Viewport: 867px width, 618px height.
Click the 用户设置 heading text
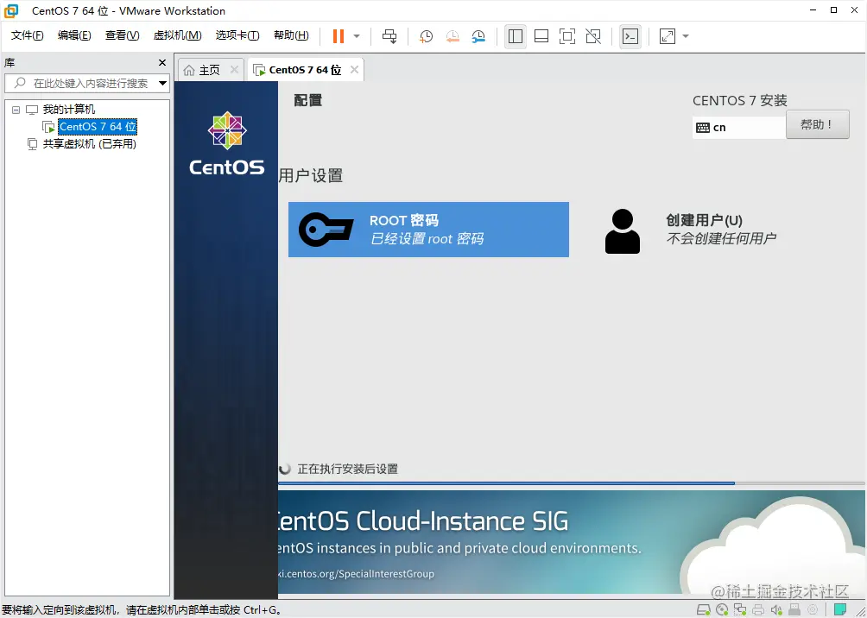[311, 176]
